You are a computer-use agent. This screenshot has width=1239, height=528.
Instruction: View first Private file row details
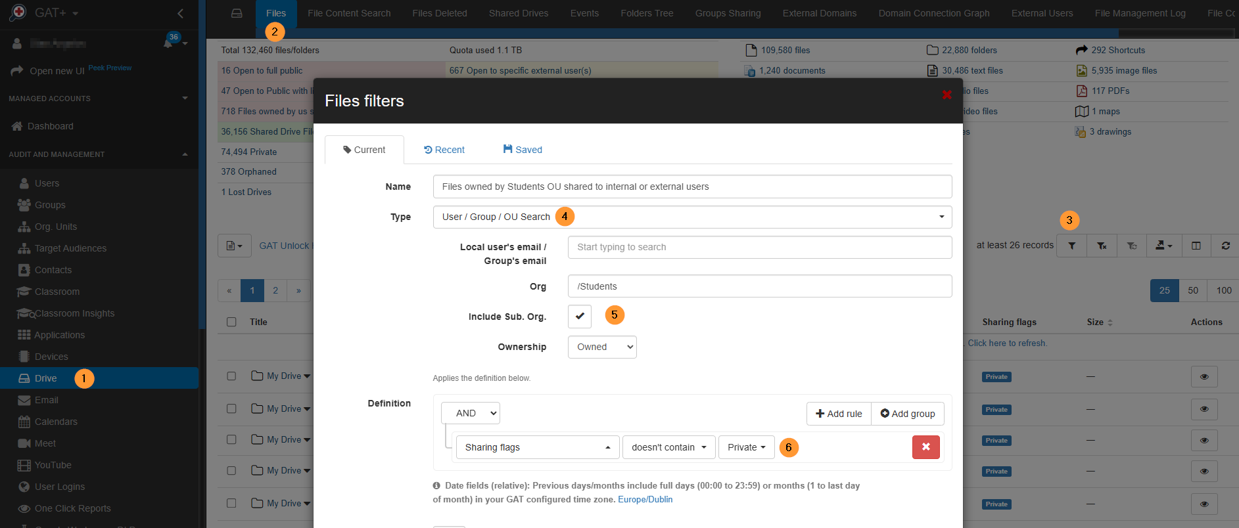[x=1204, y=377]
